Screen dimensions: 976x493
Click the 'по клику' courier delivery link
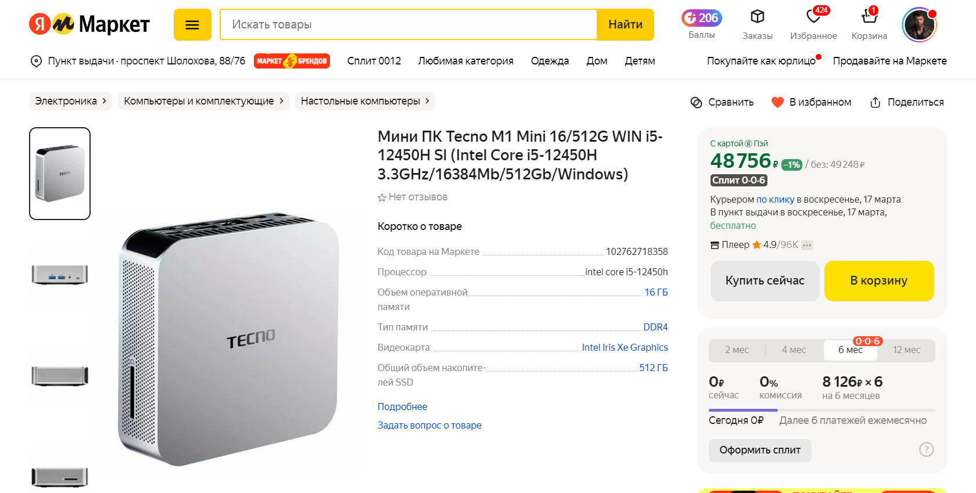click(x=777, y=199)
